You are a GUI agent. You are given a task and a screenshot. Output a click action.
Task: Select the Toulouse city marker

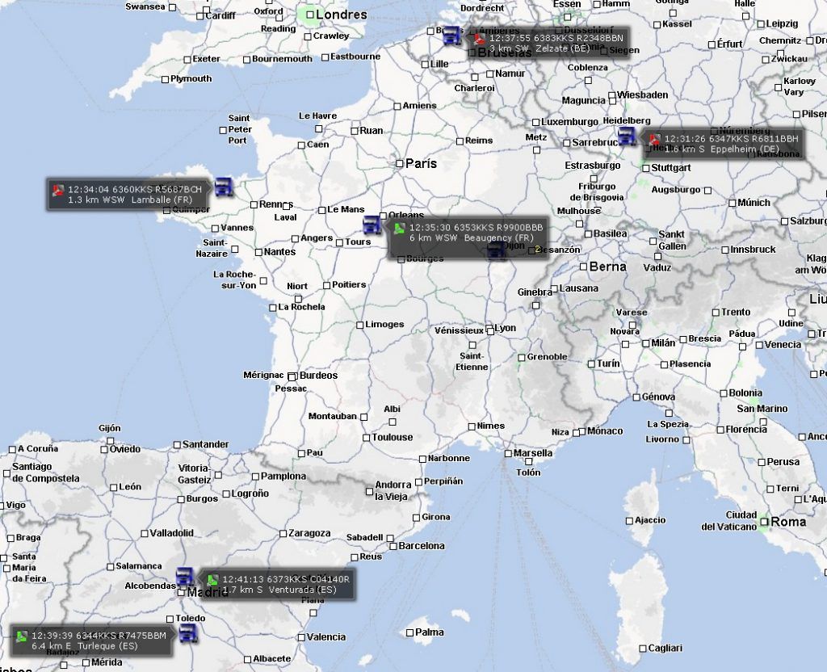point(366,438)
